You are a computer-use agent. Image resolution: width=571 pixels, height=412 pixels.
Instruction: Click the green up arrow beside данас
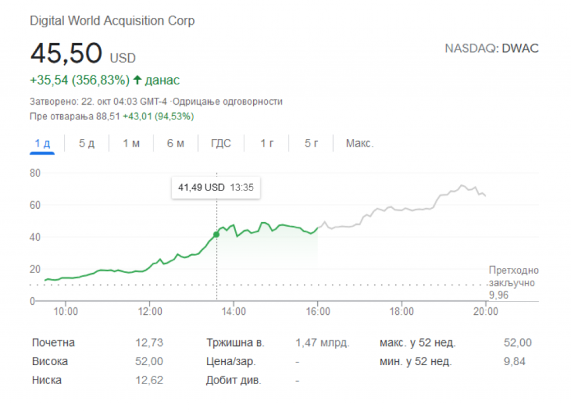137,81
